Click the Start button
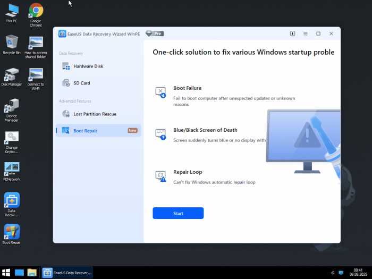The width and height of the screenshot is (372, 279). tap(178, 213)
